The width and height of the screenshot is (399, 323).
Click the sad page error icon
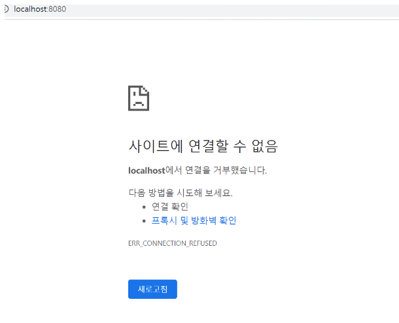[x=139, y=98]
